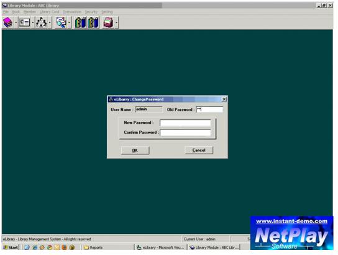The height and width of the screenshot is (255, 338).
Task: Click the 'Confirm Password :' label
Action: pos(141,132)
